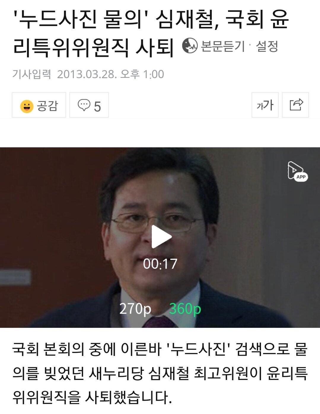Select the 기사입력 label

pos(32,74)
